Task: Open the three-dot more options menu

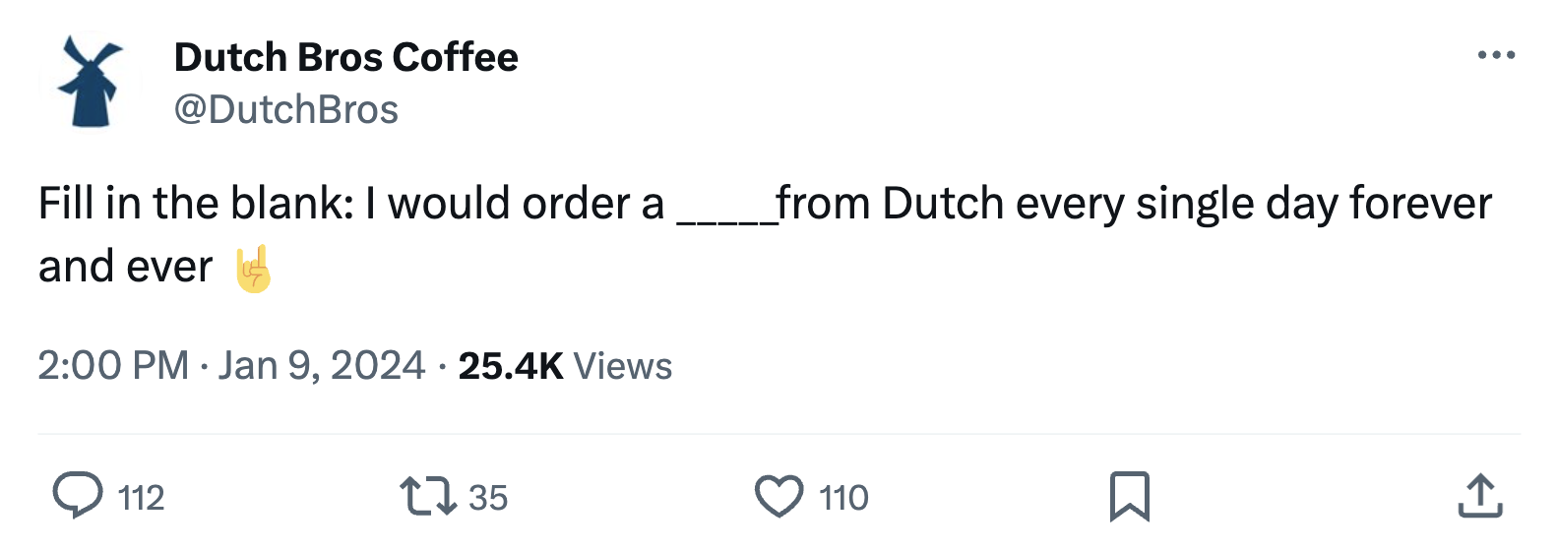Action: click(x=1495, y=56)
